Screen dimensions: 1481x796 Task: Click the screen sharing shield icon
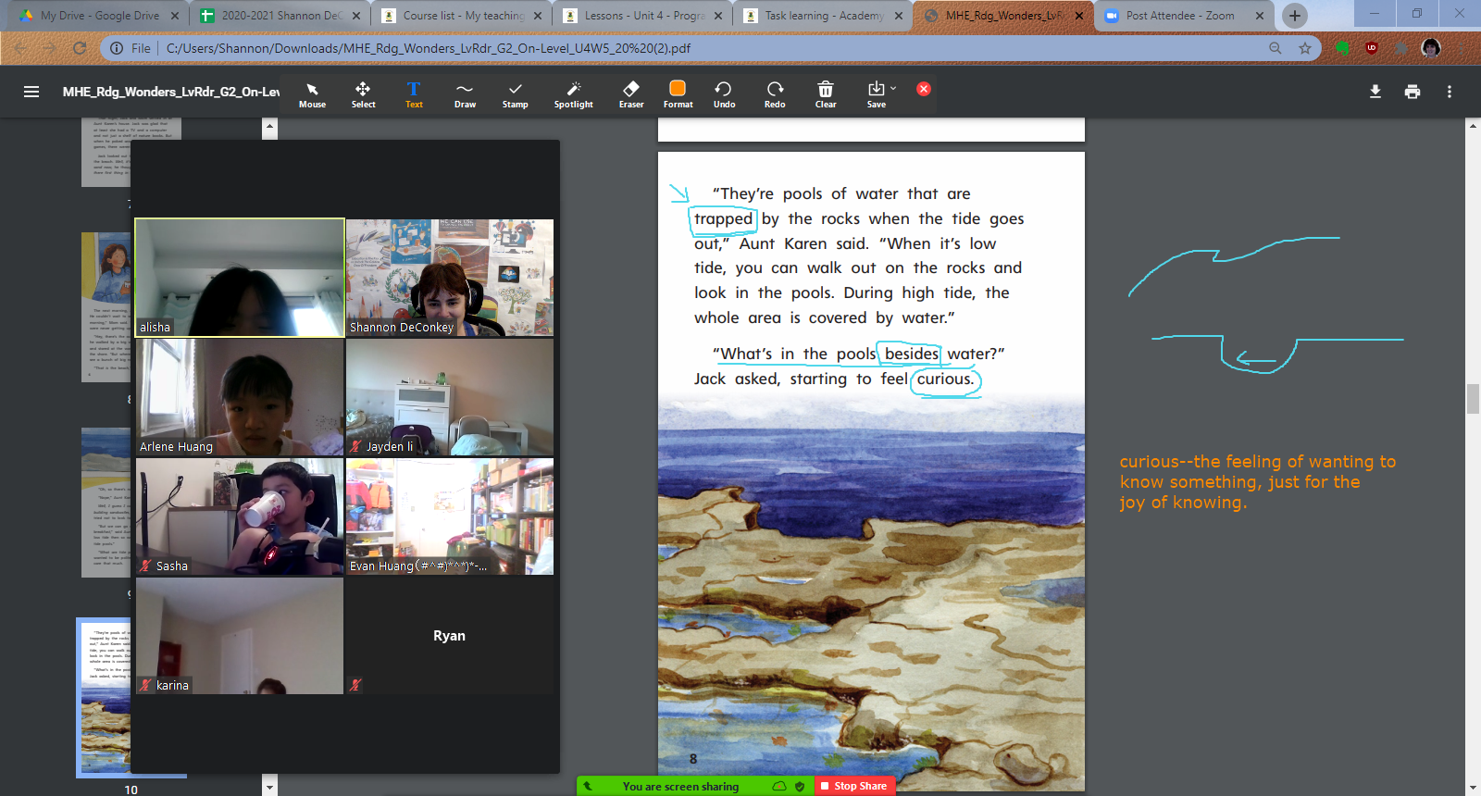point(800,786)
